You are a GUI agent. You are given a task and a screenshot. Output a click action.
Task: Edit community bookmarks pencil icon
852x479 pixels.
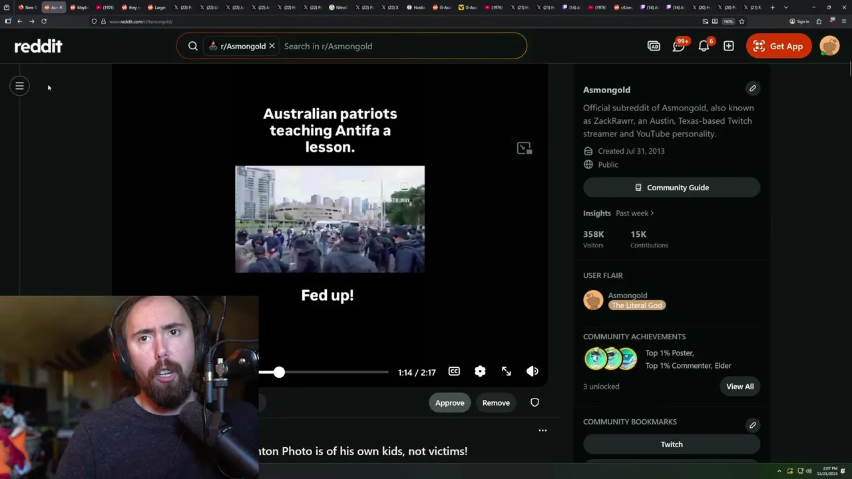coord(752,425)
